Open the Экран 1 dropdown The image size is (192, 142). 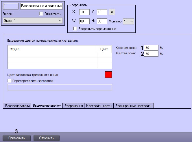(x=32, y=21)
